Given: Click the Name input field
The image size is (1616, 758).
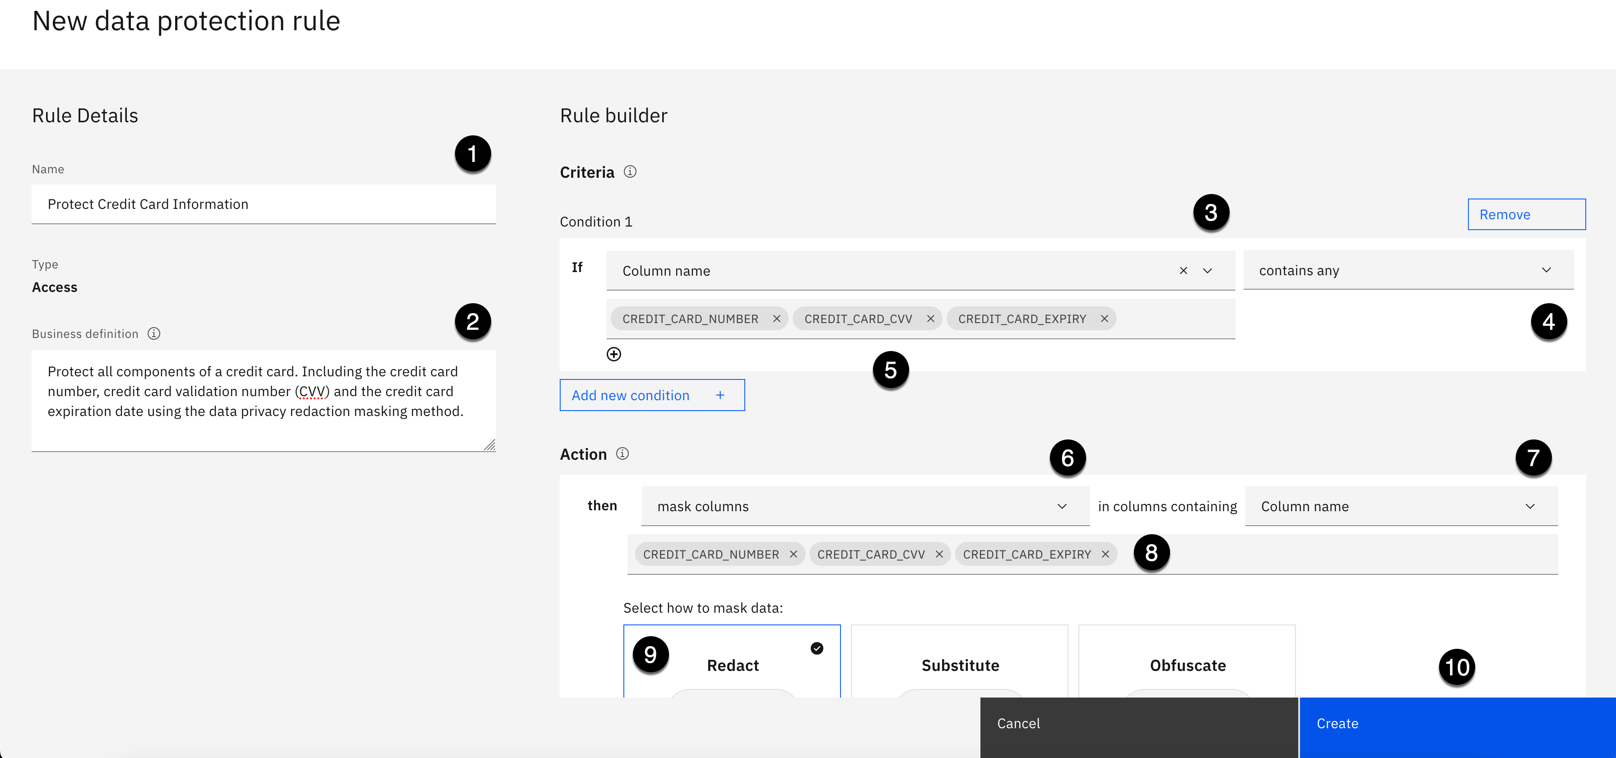Looking at the screenshot, I should pyautogui.click(x=264, y=204).
